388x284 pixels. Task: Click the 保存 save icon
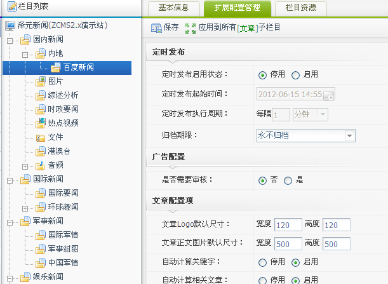pyautogui.click(x=156, y=28)
